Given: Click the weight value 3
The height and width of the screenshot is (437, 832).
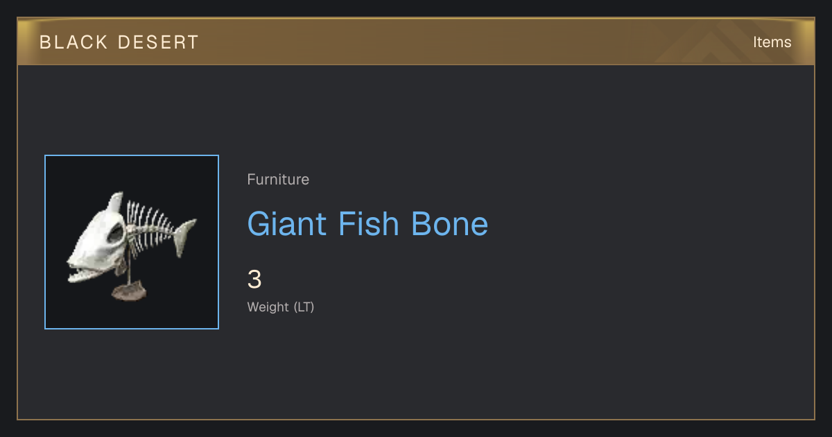Looking at the screenshot, I should click(x=254, y=280).
